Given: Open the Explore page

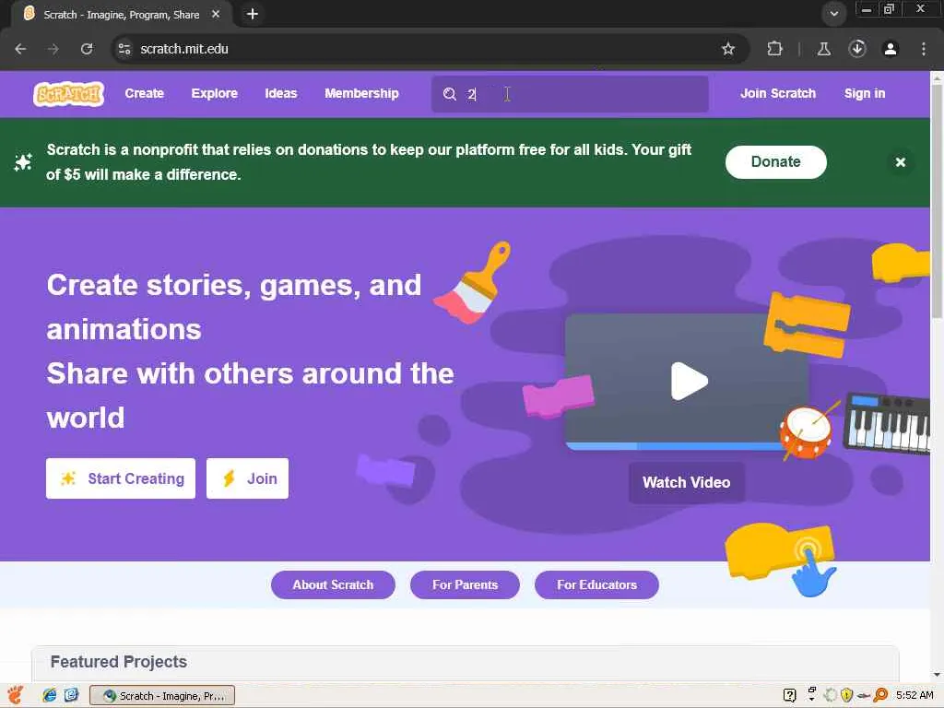Looking at the screenshot, I should pyautogui.click(x=214, y=93).
